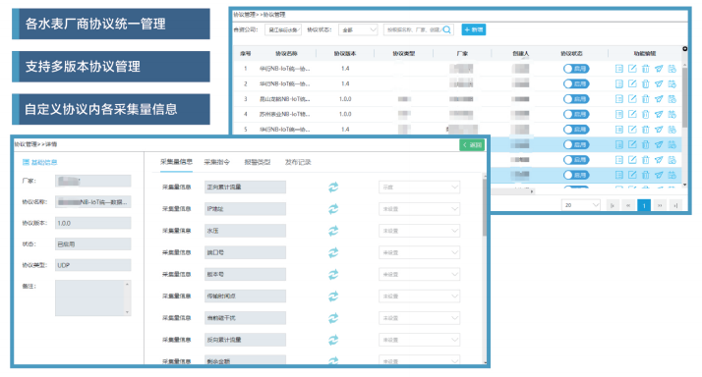
Task: Open details icon for protocol row 2
Action: click(619, 83)
